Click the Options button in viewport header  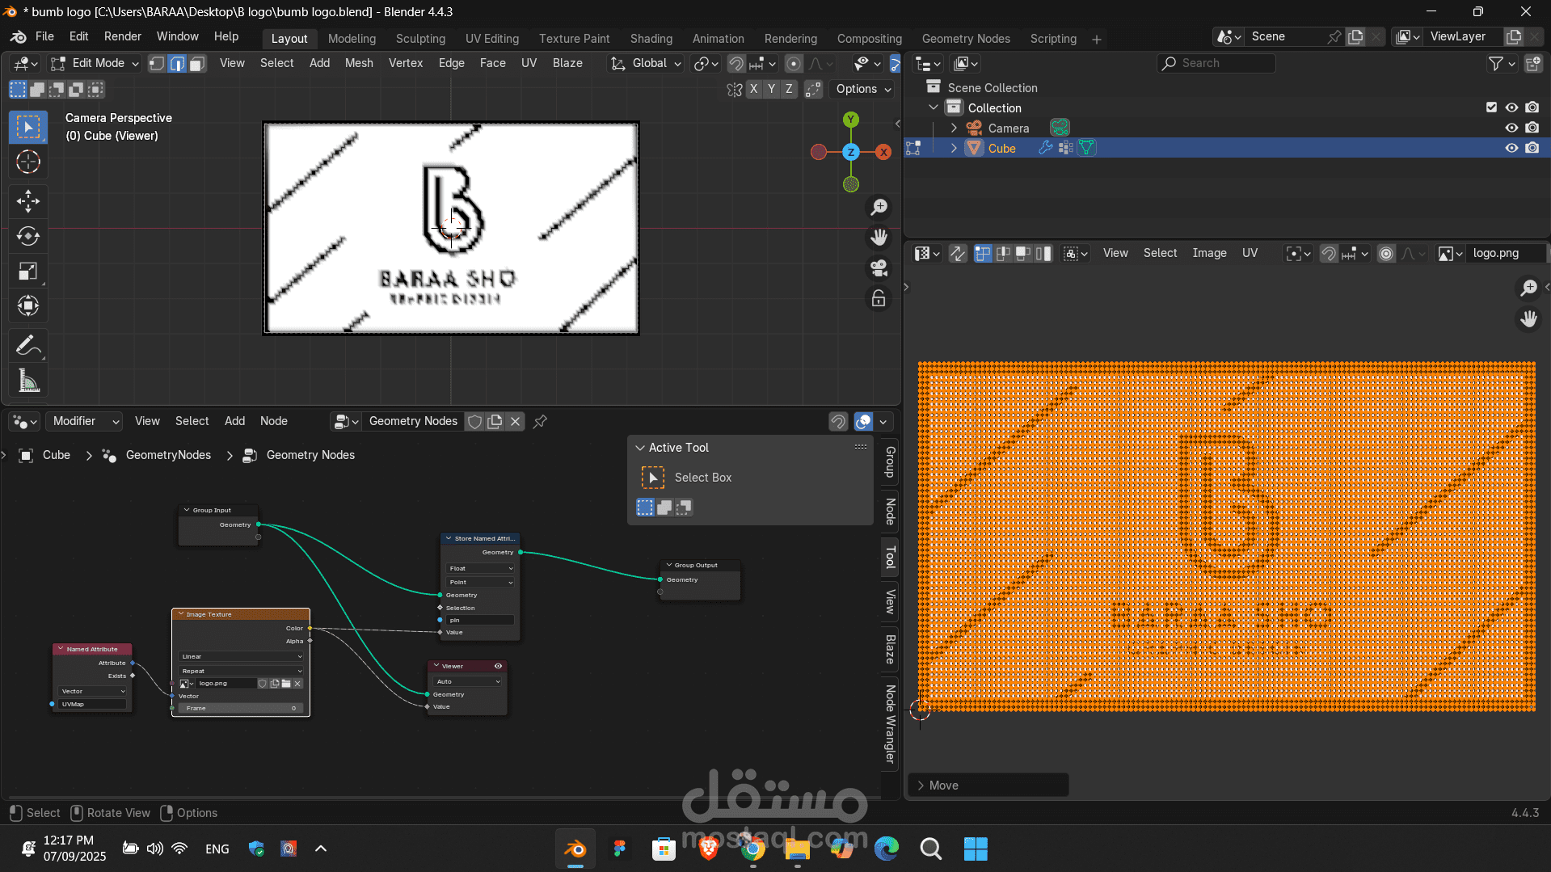click(863, 89)
